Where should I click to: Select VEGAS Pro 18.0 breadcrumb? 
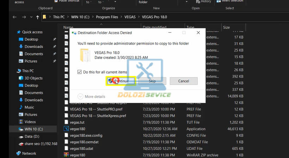pos(154,17)
